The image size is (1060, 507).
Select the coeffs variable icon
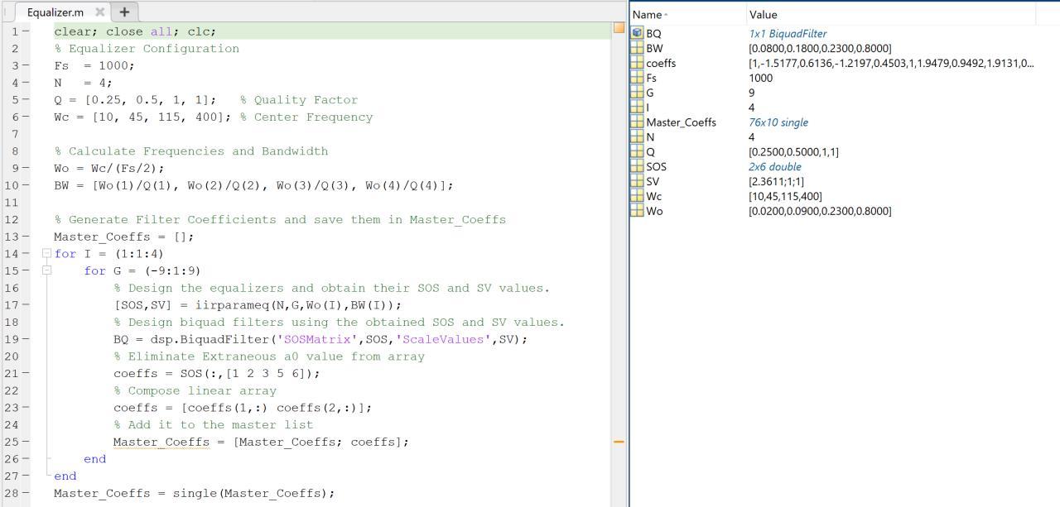pyautogui.click(x=637, y=64)
